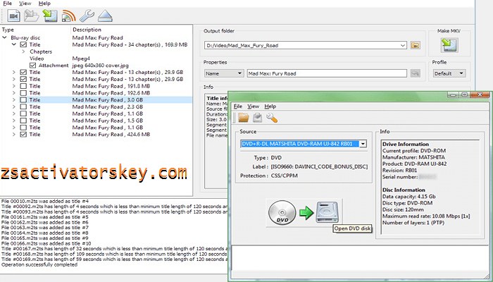The image size is (493, 282).
Task: Collapse the Blu-ray disc tree node
Action: [x=5, y=38]
